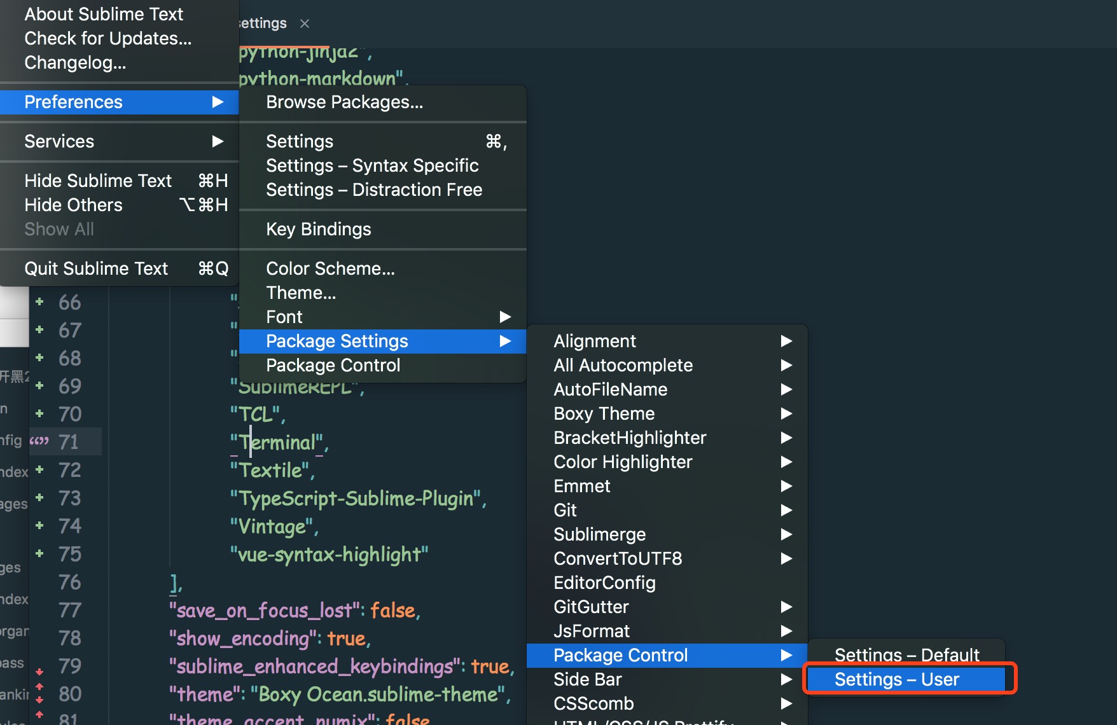Open the Preferences submenu

click(119, 102)
